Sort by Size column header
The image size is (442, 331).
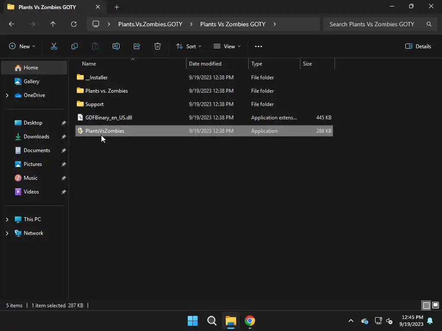pos(317,64)
